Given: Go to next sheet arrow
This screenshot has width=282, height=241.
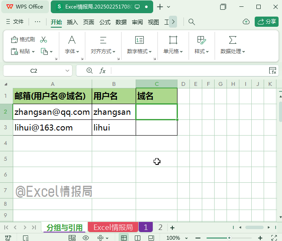Looking at the screenshot, I should 25,227.
